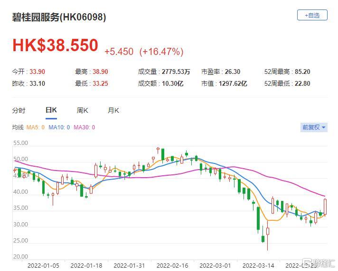This screenshot has height=271, width=338.
Task: Click the 成交量 value 2779.53万
Action: (175, 72)
